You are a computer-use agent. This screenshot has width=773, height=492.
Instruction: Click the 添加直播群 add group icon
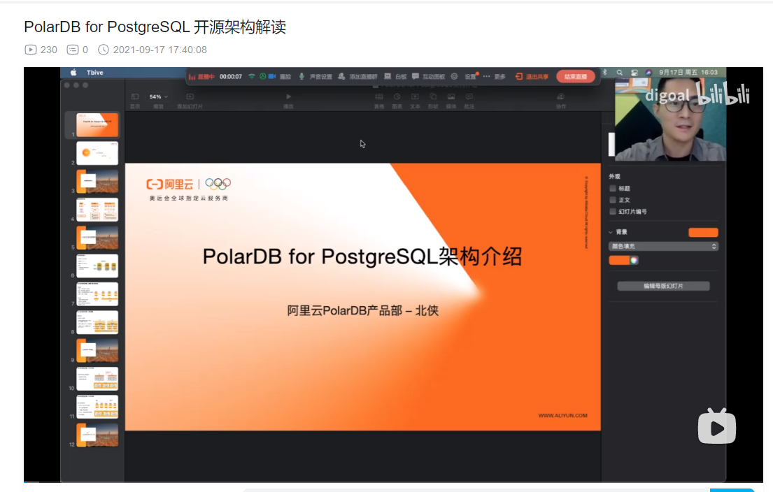[341, 76]
